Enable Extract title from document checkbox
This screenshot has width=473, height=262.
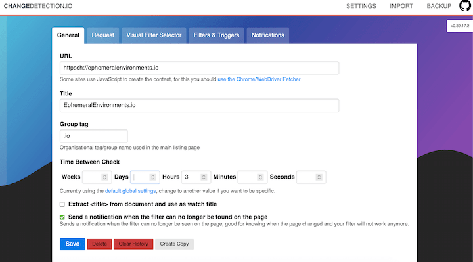[x=62, y=204]
